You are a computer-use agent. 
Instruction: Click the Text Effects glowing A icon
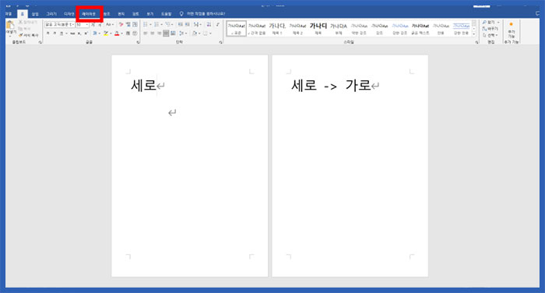click(x=94, y=34)
